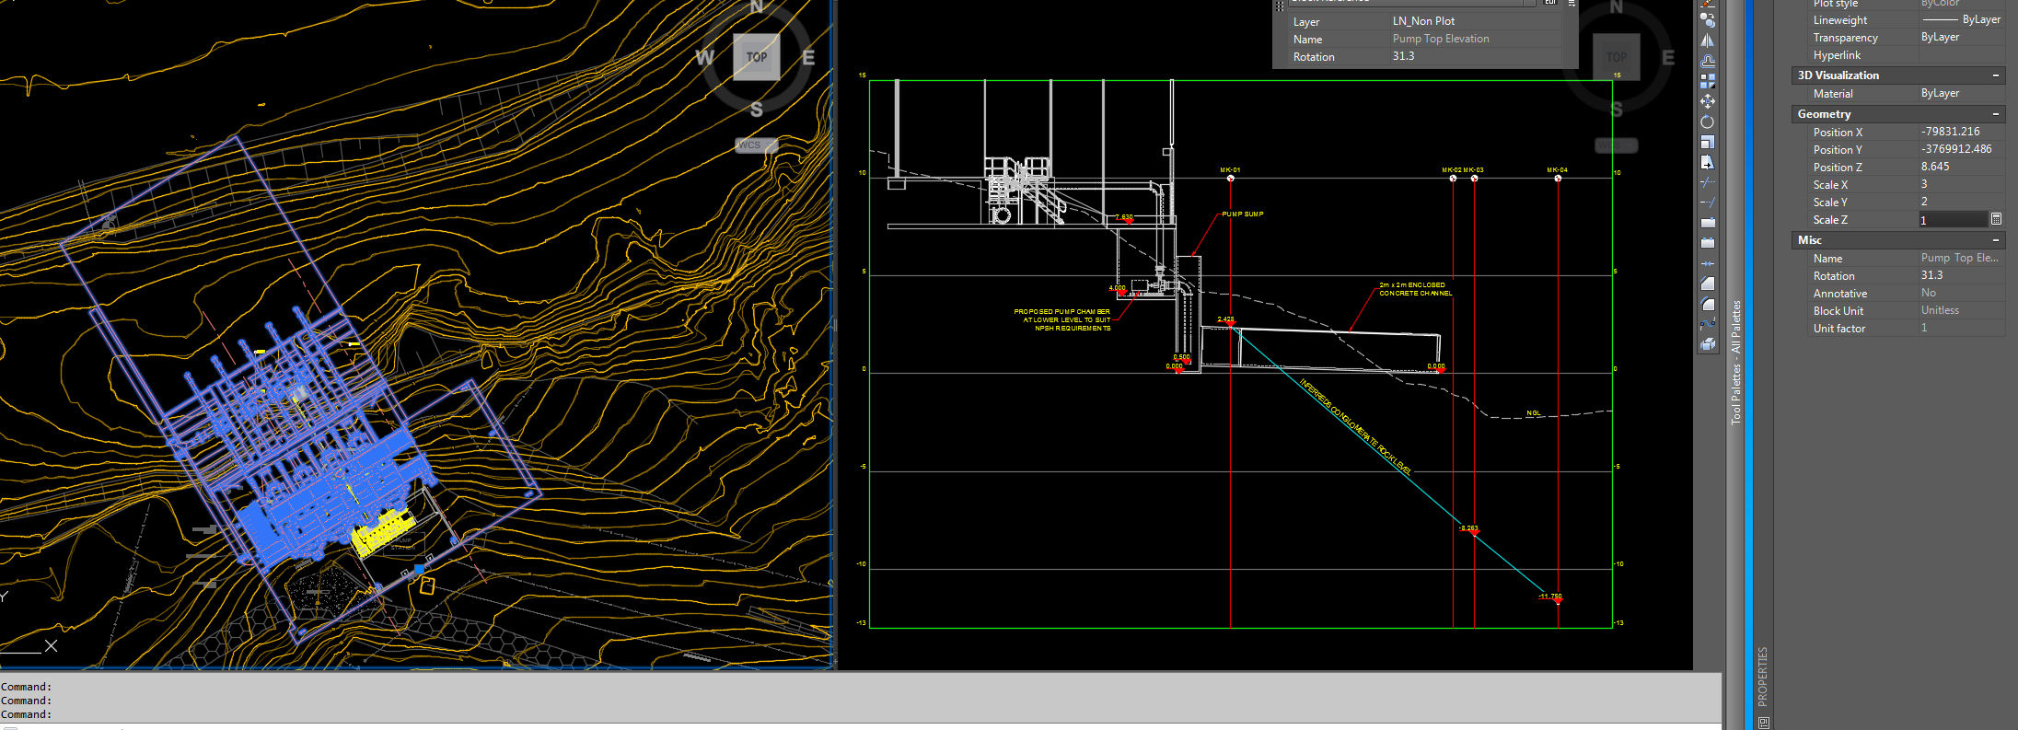Select the Offset tool
This screenshot has width=2018, height=730.
pyautogui.click(x=1708, y=61)
